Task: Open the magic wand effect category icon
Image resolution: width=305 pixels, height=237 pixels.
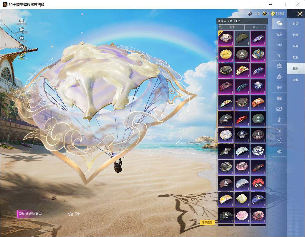Action: (279, 140)
